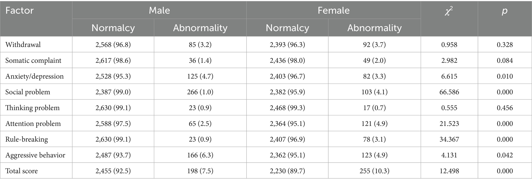The height and width of the screenshot is (183, 532).
Task: Select the Withdrawal row label
Action: pyautogui.click(x=23, y=45)
